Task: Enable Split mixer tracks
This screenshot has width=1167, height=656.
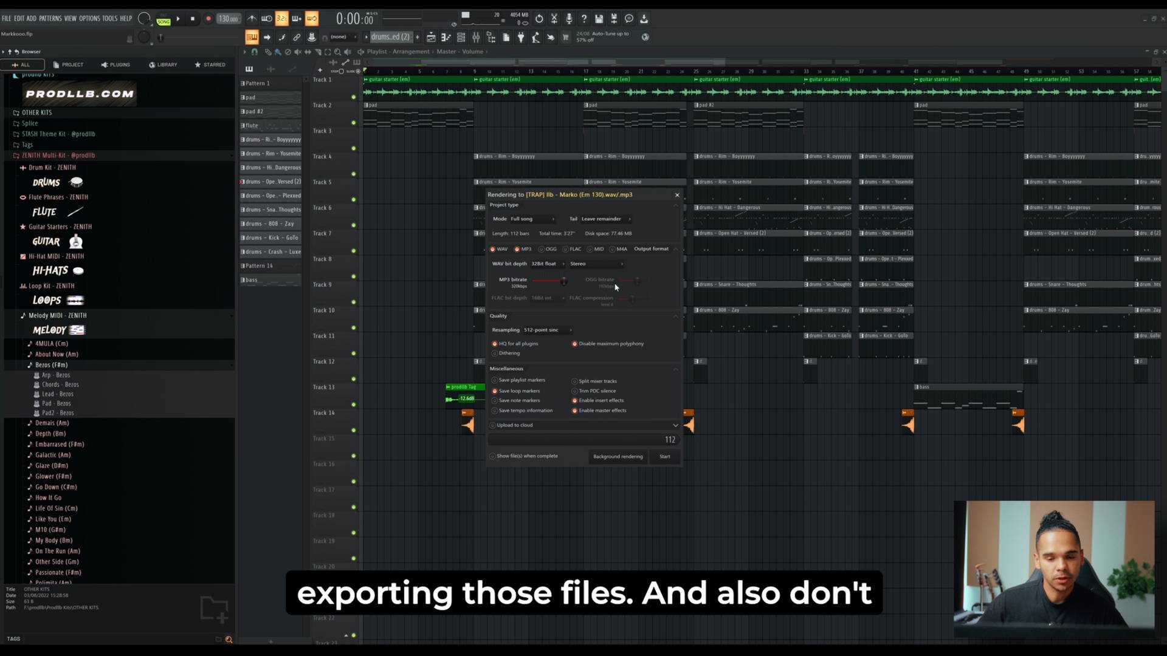Action: [x=594, y=381]
